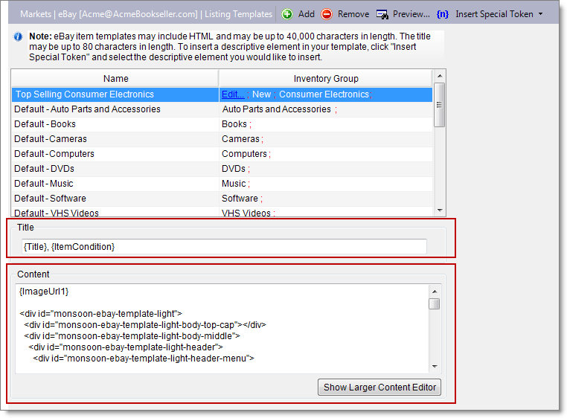Sort by the Name column header
The width and height of the screenshot is (567, 418).
[115, 78]
